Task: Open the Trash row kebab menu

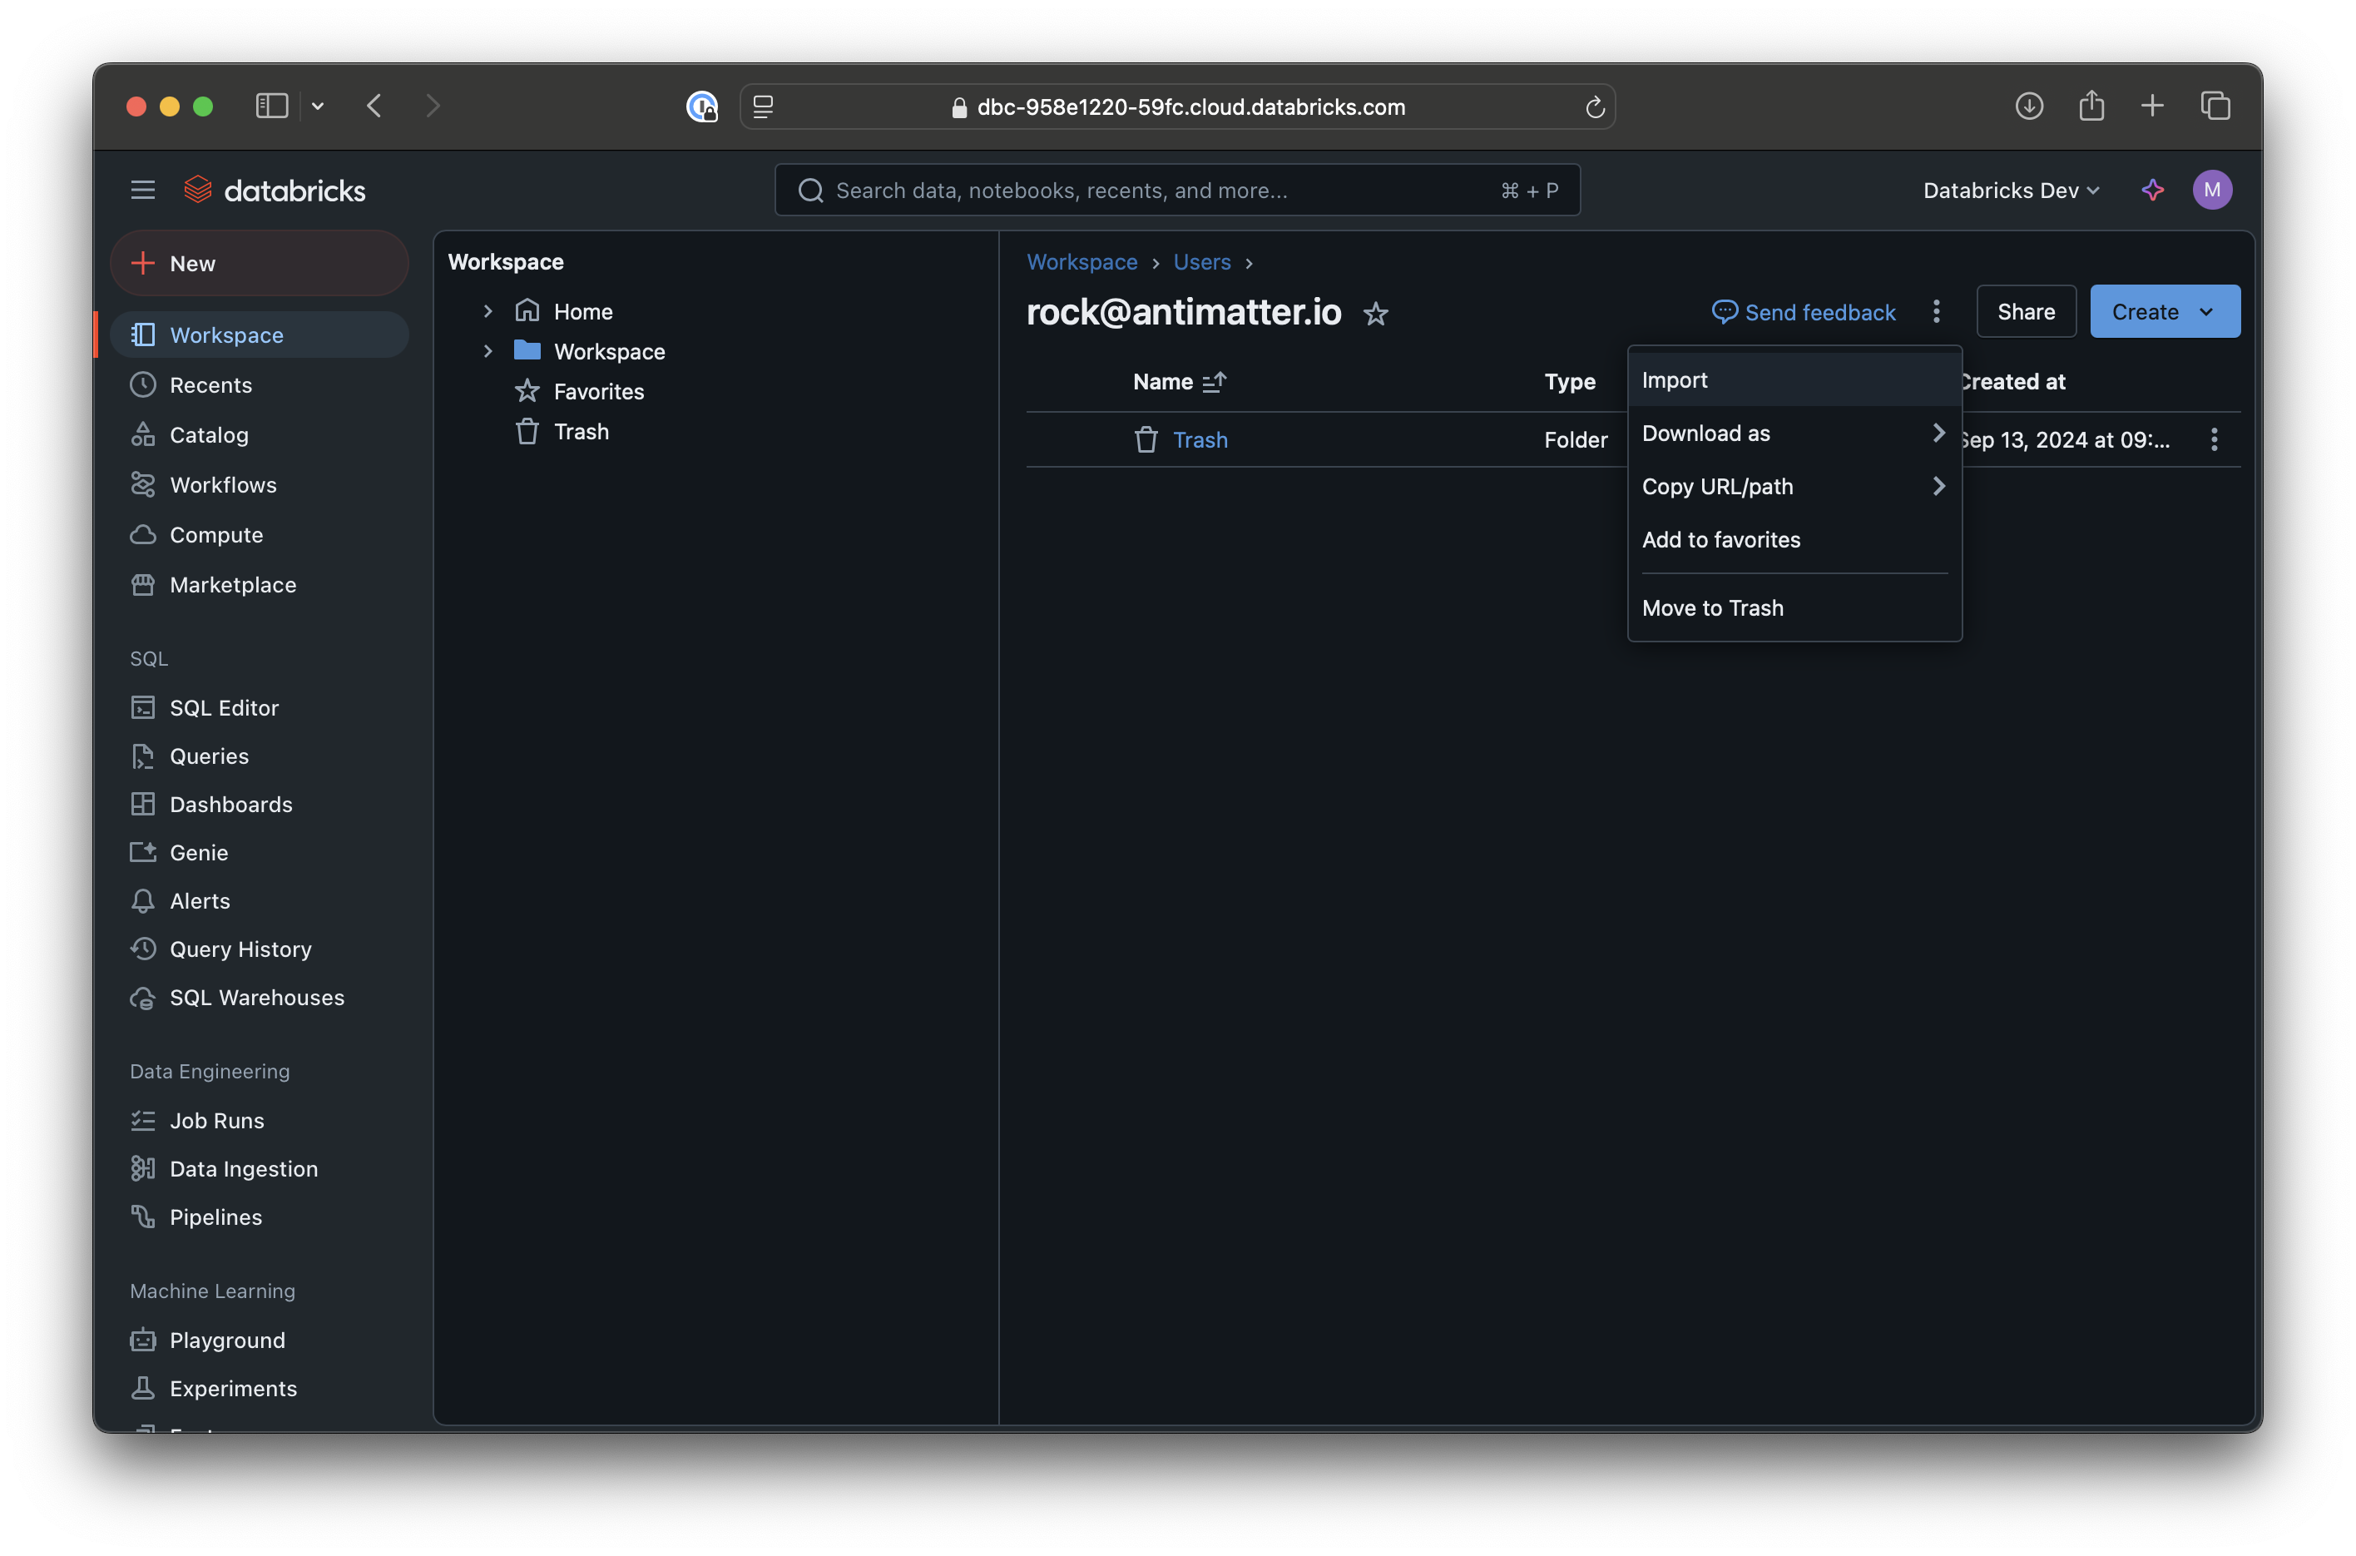Action: coord(2213,439)
